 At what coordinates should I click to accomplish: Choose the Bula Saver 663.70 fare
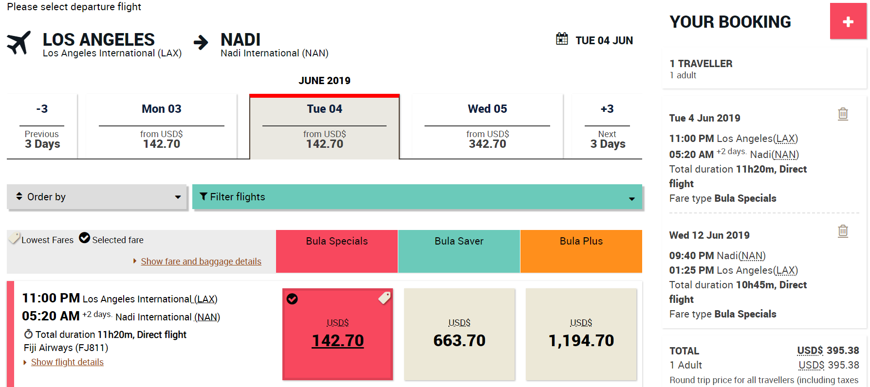point(459,334)
